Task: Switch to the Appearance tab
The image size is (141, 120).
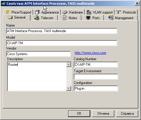Action: (x=47, y=12)
